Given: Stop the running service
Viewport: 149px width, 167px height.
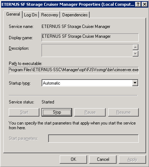Looking at the screenshot, I should 57,112.
